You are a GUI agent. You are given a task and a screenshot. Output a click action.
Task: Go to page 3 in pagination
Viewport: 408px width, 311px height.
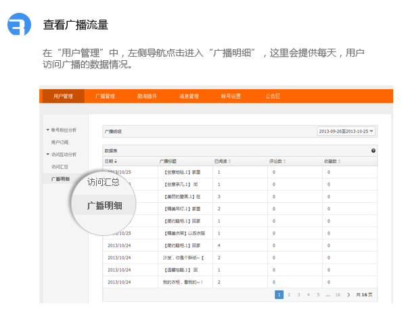[298, 295]
